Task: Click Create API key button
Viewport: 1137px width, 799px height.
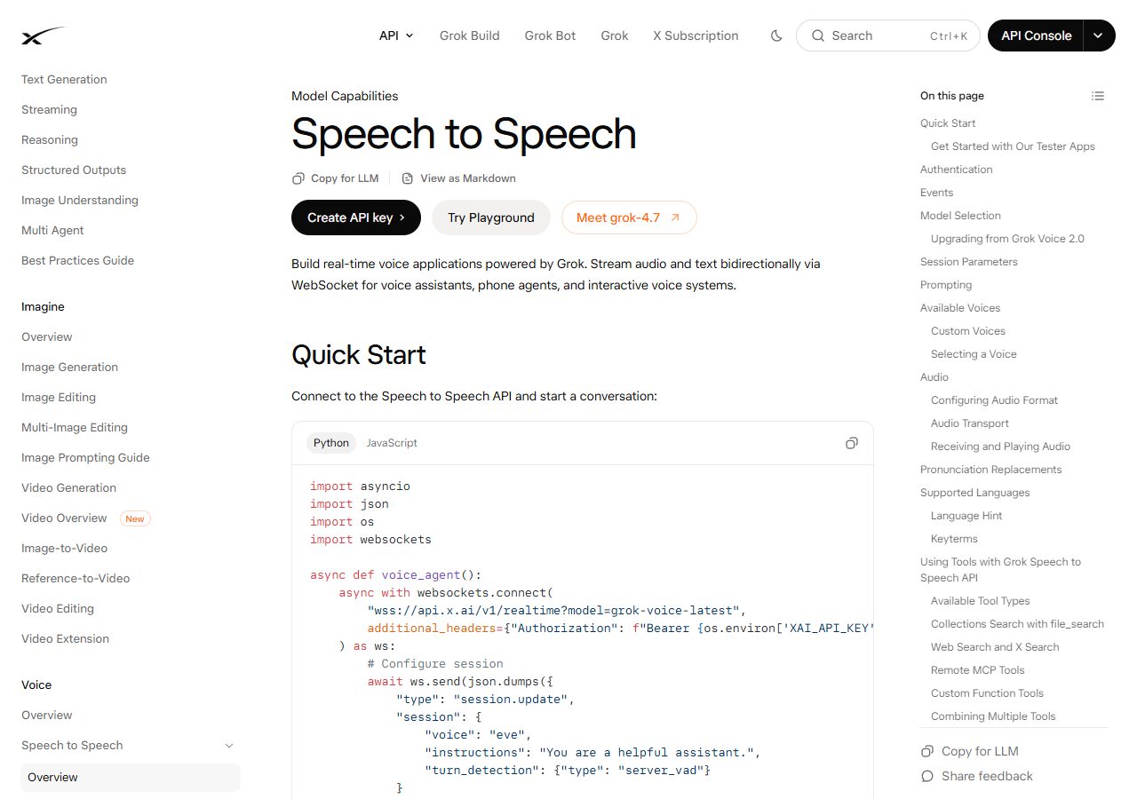Action: 356,218
